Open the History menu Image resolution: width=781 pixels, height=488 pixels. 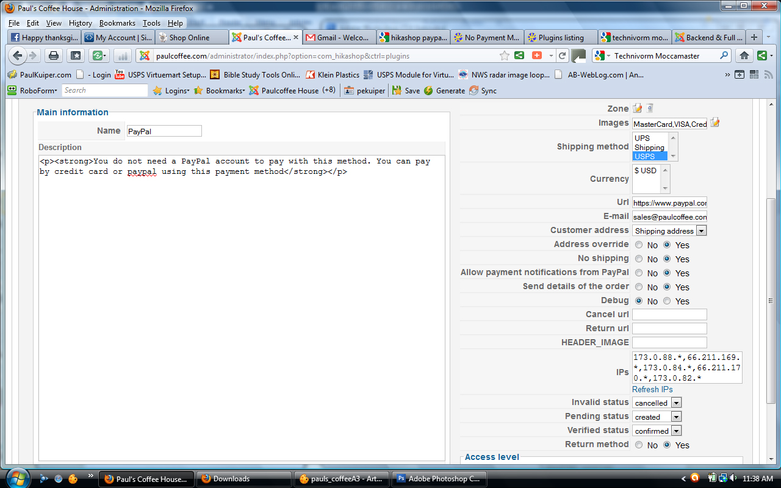[81, 23]
